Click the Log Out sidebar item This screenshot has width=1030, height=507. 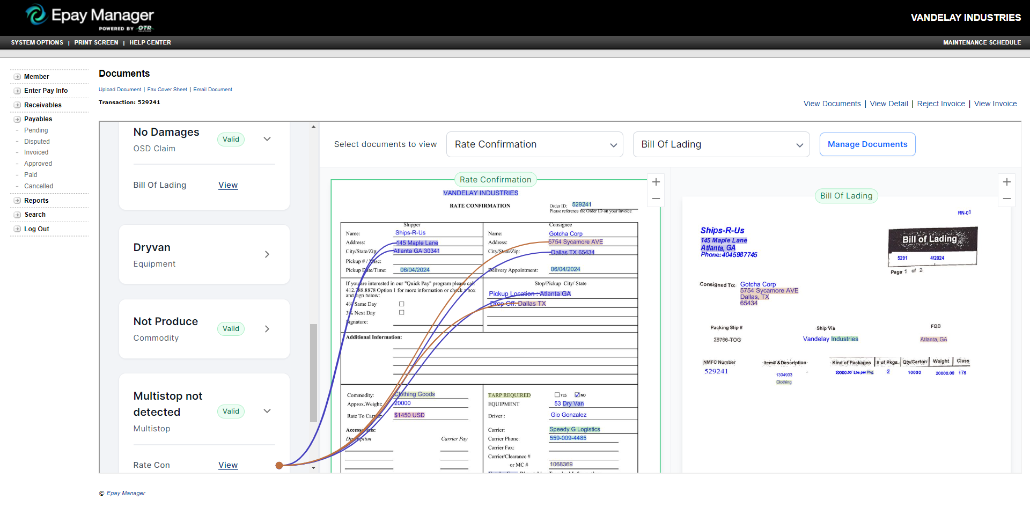[x=36, y=229]
